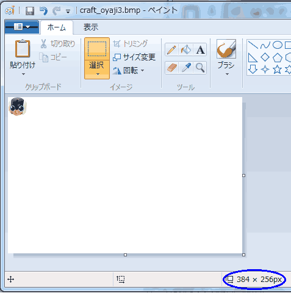
Task: Click the canvas bottom-right resize handle
Action: click(x=243, y=255)
